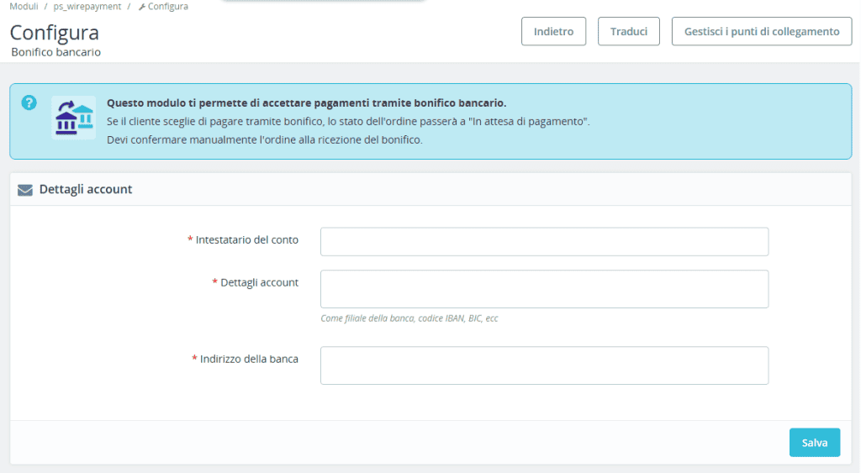
Task: Open the Moduli breadcrumb link
Action: (x=24, y=7)
